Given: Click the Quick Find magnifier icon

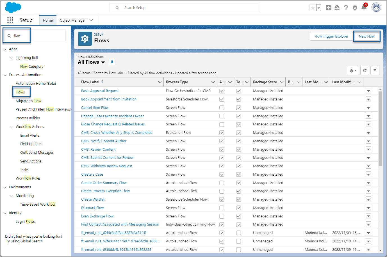Looking at the screenshot, I should [x=9, y=36].
